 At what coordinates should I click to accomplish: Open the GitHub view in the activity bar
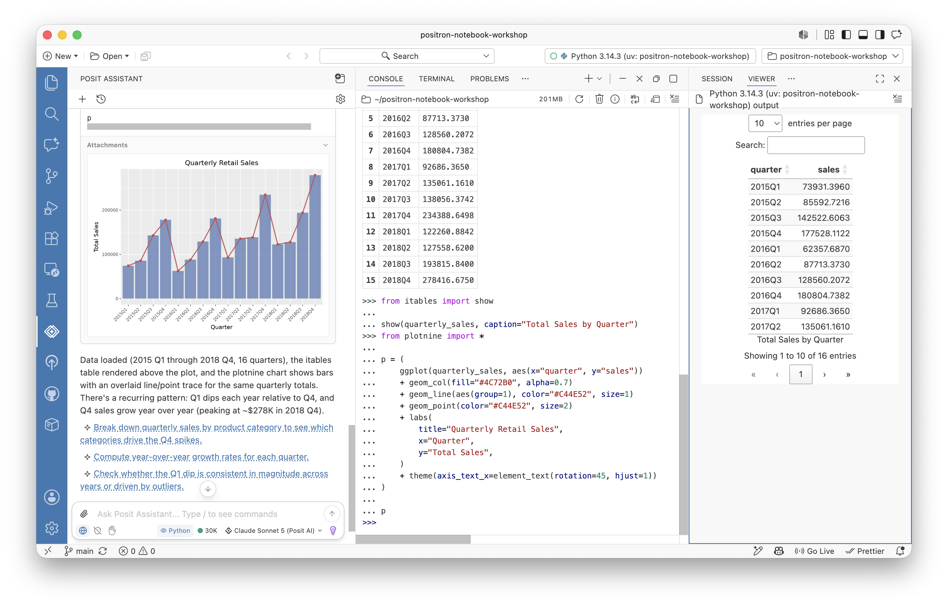52,394
